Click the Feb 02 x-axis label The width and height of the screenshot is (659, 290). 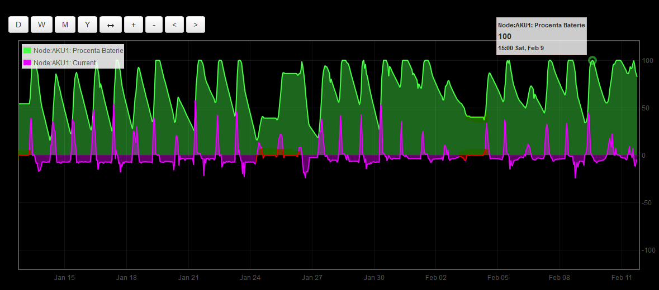tap(436, 278)
